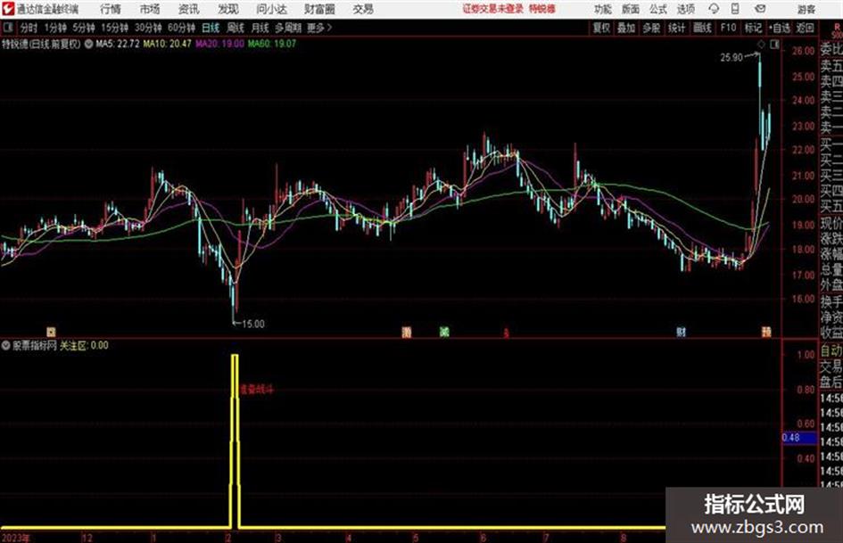Switch to 15分钟 period
843x543 pixels.
(114, 28)
